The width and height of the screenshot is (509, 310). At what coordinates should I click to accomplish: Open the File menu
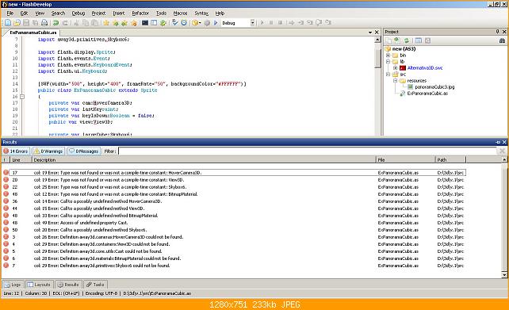(10, 13)
